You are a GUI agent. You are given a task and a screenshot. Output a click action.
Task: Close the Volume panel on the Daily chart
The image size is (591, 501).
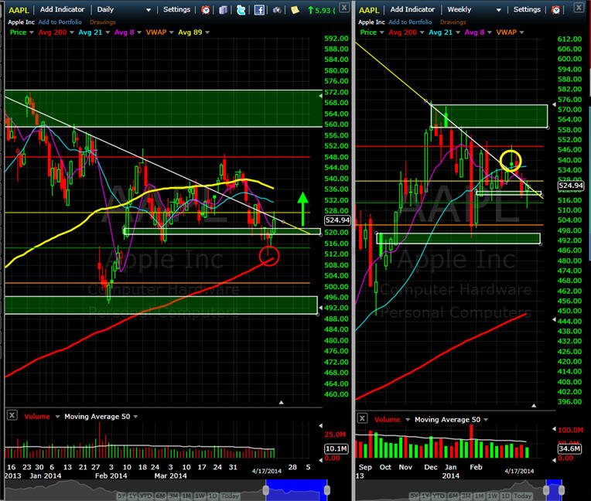tap(12, 415)
